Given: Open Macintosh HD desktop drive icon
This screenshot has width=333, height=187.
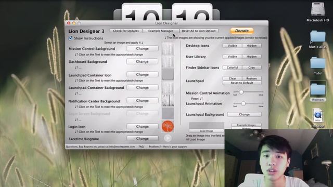Looking at the screenshot, I should [x=318, y=9].
